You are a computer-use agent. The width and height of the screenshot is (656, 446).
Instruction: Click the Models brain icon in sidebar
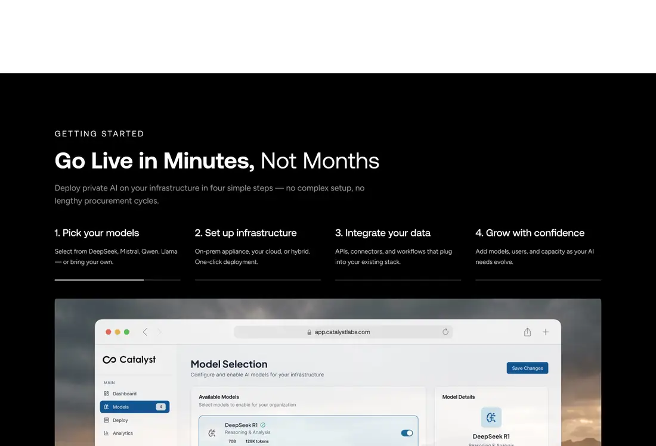106,407
